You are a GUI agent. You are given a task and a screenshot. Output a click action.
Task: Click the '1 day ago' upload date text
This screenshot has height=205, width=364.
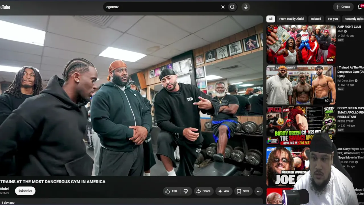(x=8, y=203)
